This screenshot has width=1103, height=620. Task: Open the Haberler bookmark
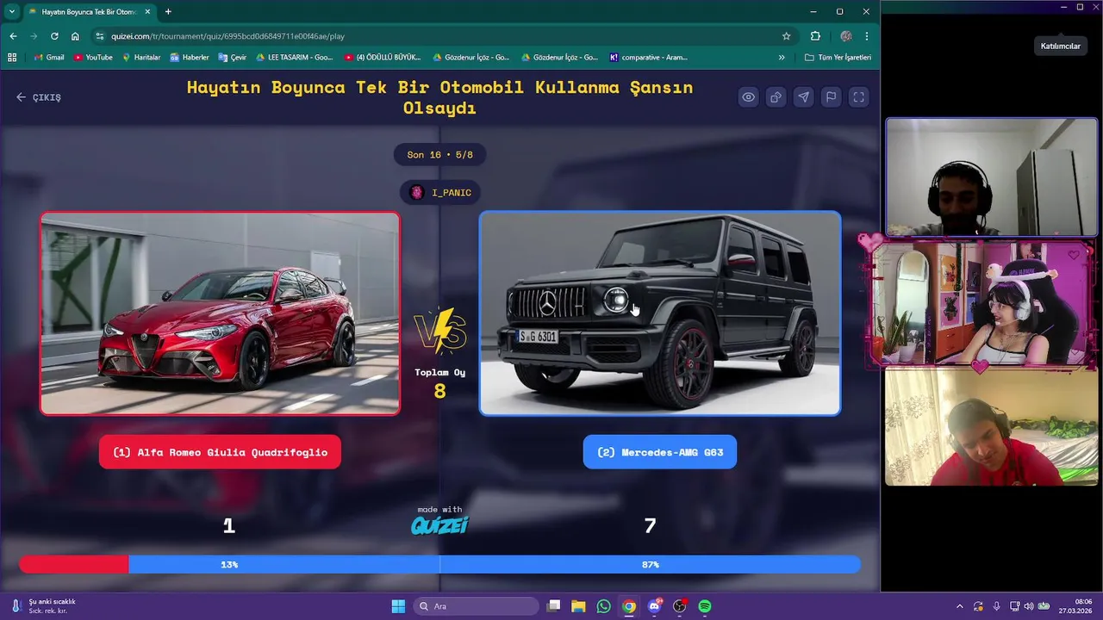click(x=190, y=58)
